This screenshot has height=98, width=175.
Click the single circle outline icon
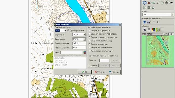click(x=162, y=3)
